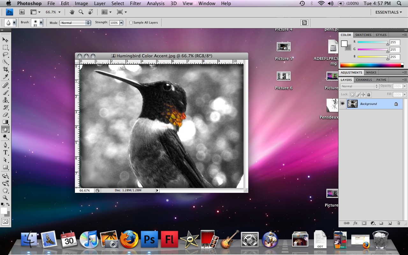Click the foreground color swatch in Tools

point(4,211)
